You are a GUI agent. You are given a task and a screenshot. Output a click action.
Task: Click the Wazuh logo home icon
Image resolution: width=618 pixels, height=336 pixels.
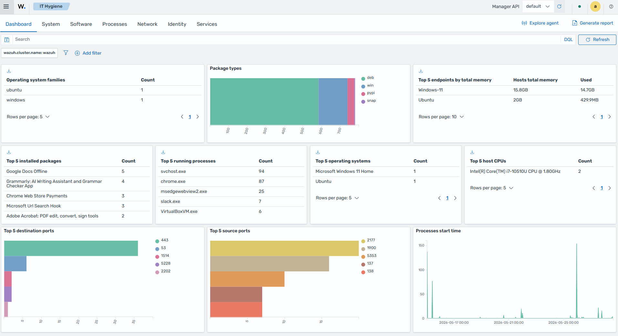coord(22,6)
